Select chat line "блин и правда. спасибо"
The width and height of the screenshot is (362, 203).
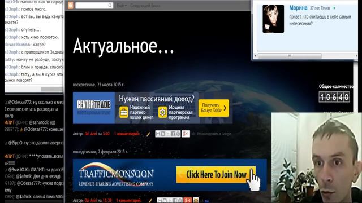[42, 67]
